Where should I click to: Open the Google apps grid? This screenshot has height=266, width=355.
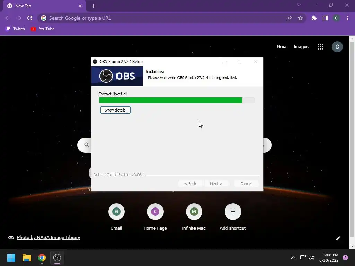(321, 47)
